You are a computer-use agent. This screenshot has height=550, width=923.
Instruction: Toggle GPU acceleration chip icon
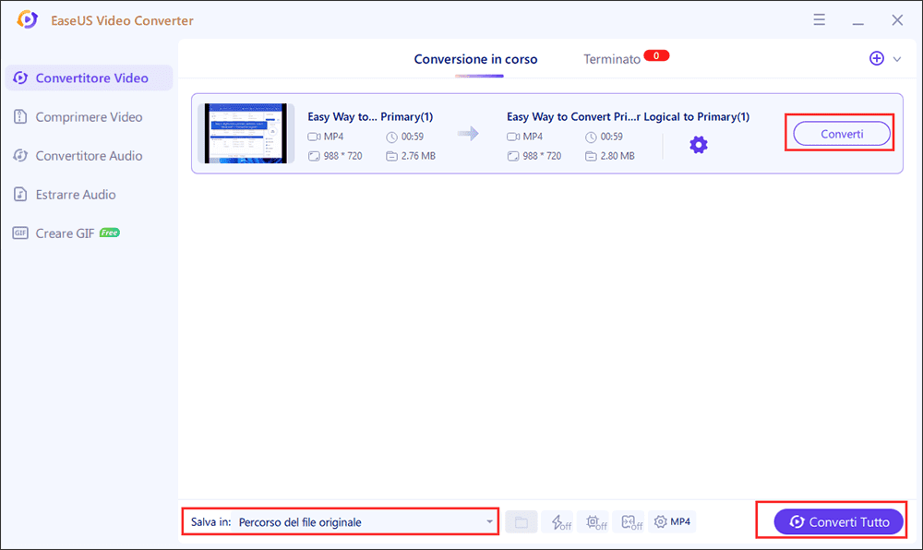pos(595,521)
